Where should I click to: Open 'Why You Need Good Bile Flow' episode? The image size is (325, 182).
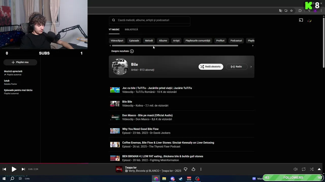[x=140, y=129]
